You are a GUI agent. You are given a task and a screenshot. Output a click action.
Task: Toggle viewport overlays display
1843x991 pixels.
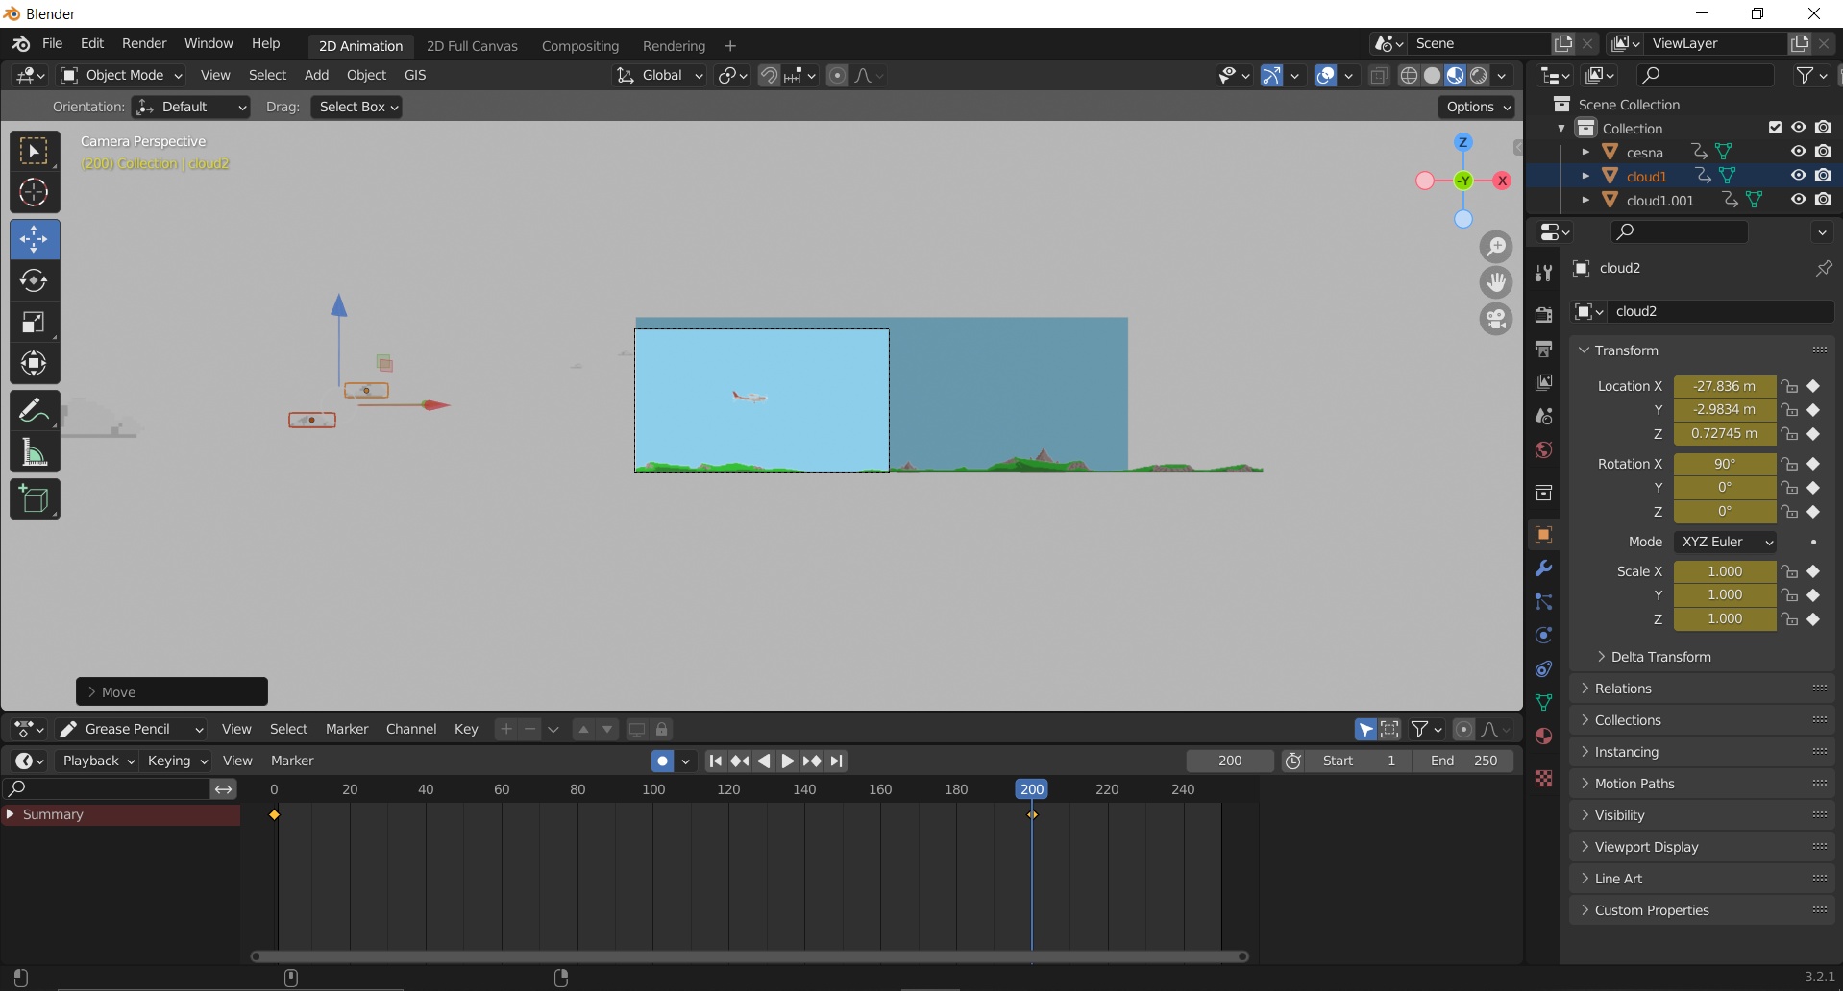click(1325, 75)
